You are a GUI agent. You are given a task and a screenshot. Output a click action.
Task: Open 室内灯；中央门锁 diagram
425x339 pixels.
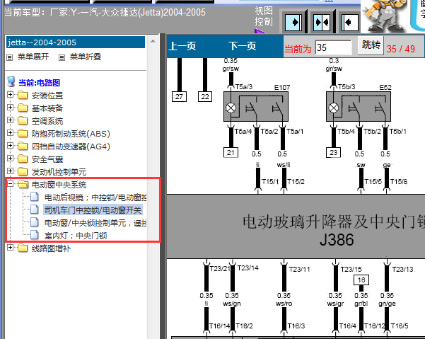tap(76, 236)
